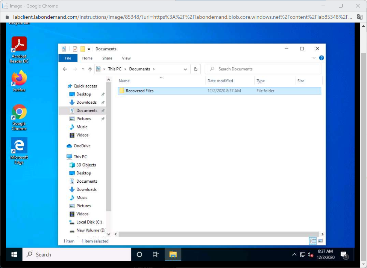Switch to large icons view in status bar
The width and height of the screenshot is (367, 268).
(320, 241)
